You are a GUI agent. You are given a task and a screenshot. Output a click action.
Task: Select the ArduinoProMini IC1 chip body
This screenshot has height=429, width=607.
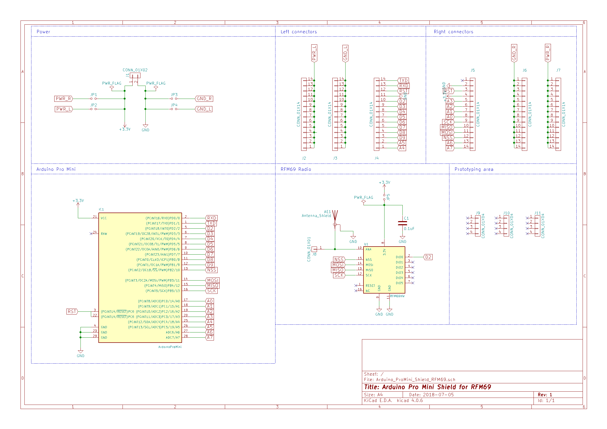[x=140, y=277]
